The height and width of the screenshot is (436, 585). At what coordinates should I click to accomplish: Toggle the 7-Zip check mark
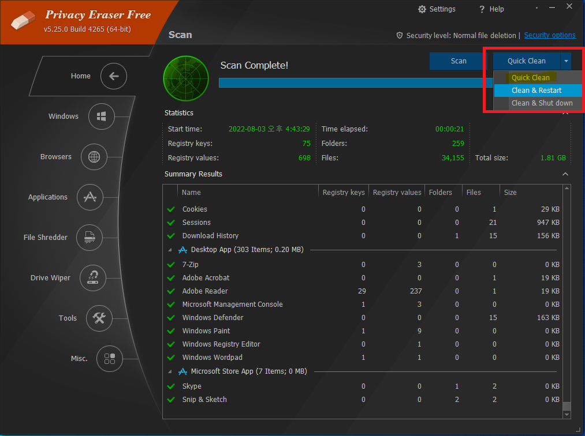(172, 265)
